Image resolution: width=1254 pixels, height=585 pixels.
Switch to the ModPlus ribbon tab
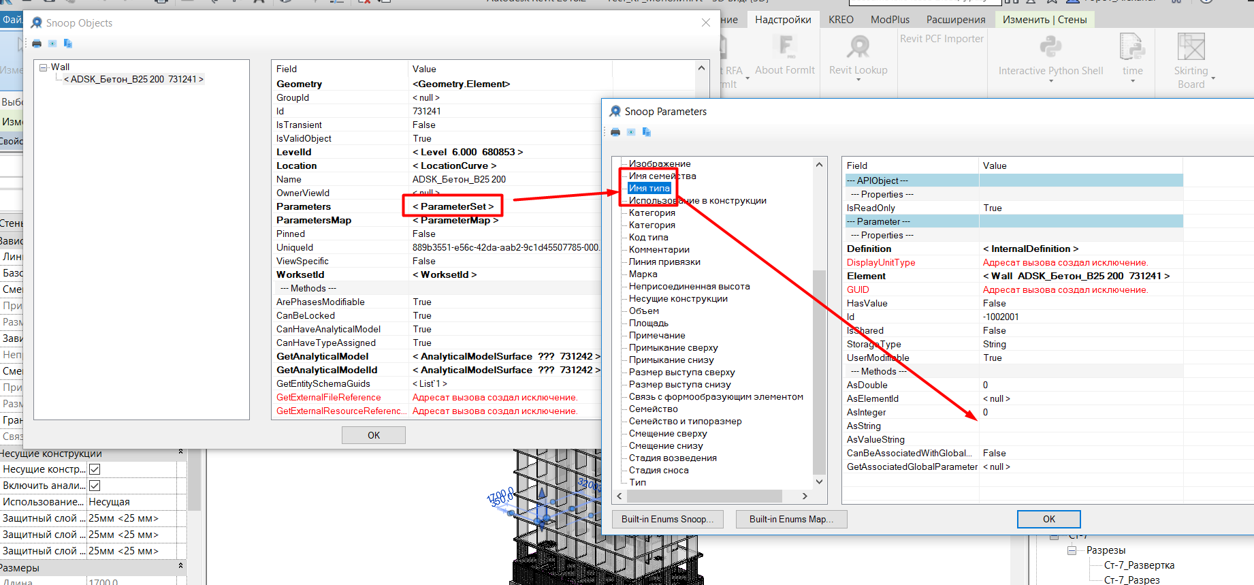pyautogui.click(x=890, y=20)
